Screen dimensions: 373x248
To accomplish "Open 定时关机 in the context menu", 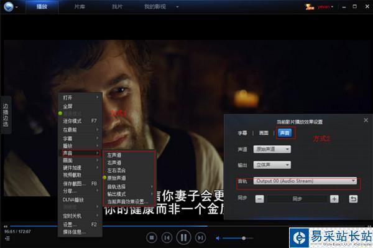I will click(x=80, y=216).
